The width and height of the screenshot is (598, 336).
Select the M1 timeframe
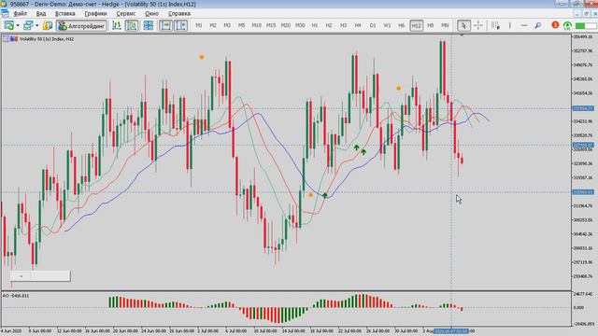coord(199,25)
